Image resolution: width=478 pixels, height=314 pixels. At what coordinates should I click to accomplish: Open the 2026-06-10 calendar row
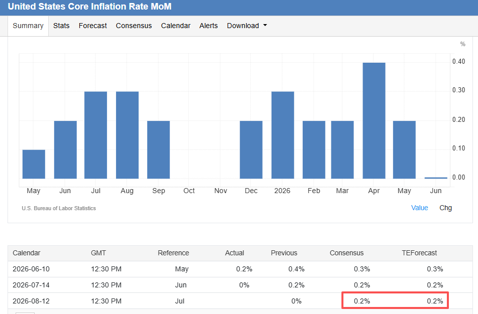pos(240,269)
